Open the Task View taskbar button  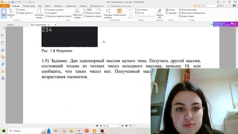[x=56, y=131]
